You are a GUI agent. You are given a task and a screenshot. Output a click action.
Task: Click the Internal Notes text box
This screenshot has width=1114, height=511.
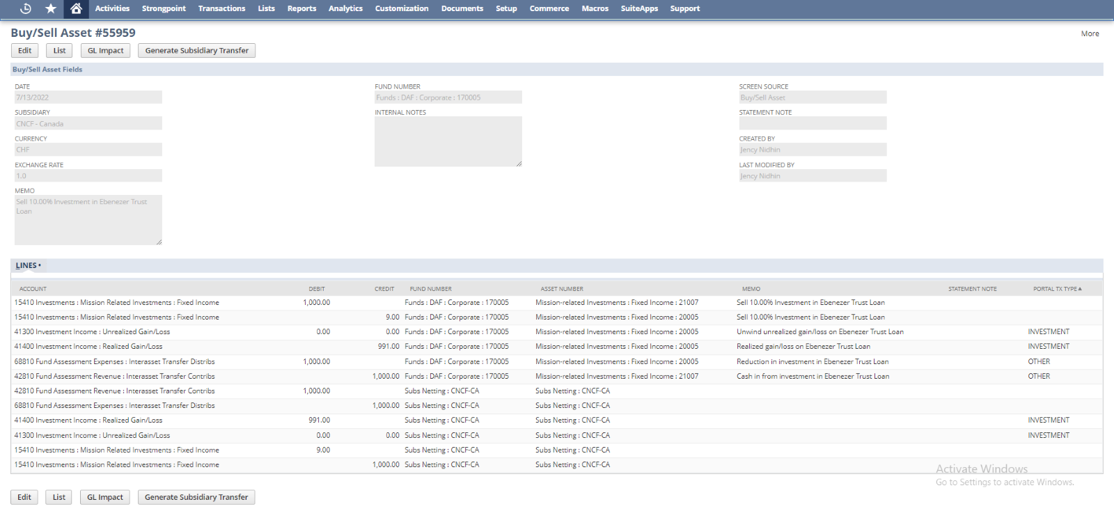[448, 141]
